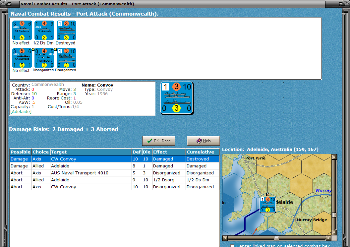Click the Effect column header
Image resolution: width=350 pixels, height=247 pixels.
169,152
